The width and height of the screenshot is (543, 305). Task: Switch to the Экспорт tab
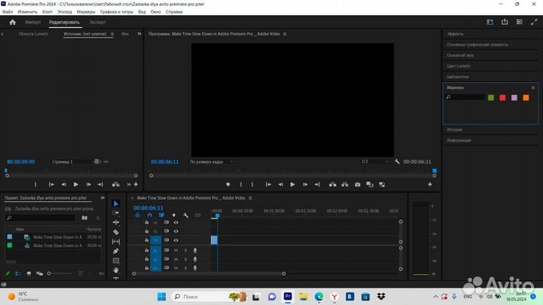[x=97, y=22]
